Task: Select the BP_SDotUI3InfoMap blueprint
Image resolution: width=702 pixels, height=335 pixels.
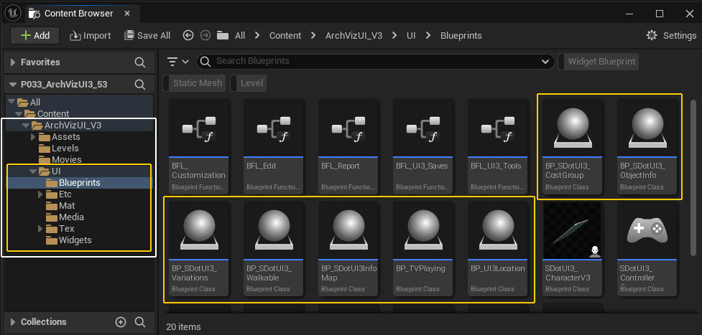Action: pos(348,249)
